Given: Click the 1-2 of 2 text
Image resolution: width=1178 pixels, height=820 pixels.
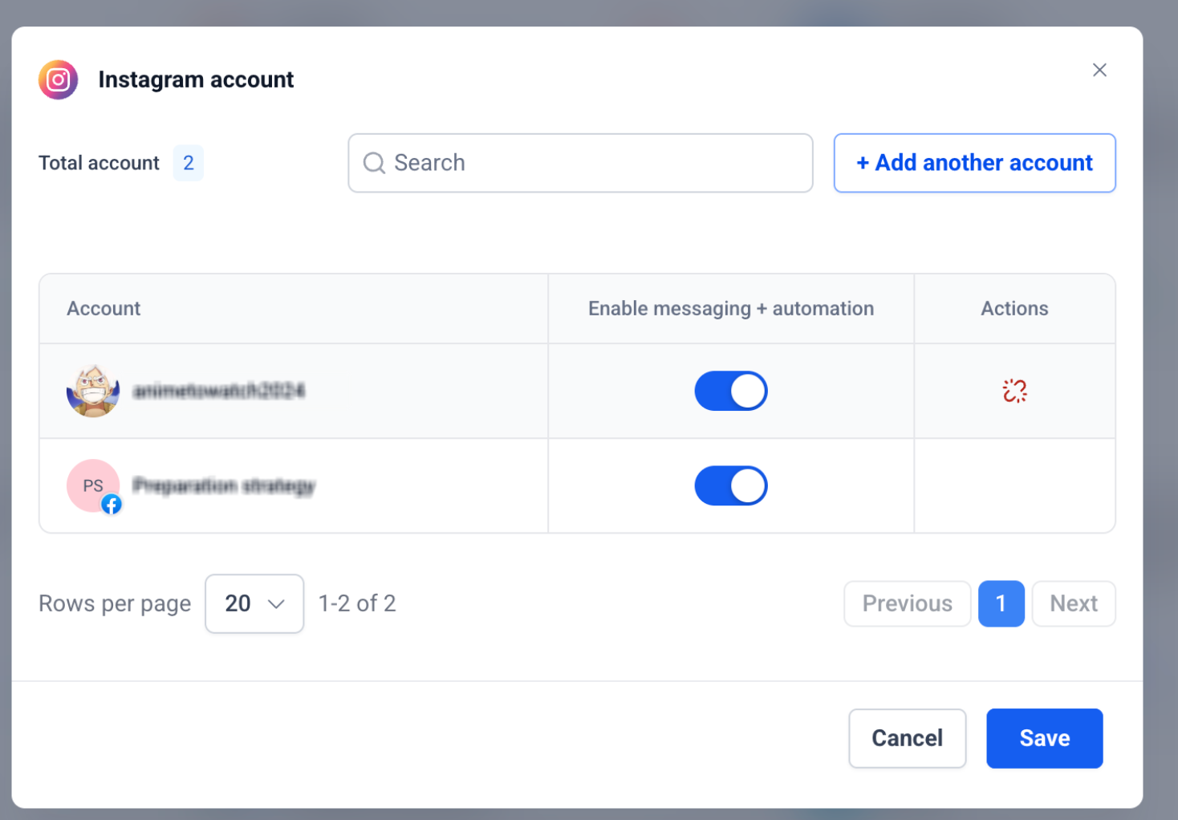Looking at the screenshot, I should pos(357,603).
